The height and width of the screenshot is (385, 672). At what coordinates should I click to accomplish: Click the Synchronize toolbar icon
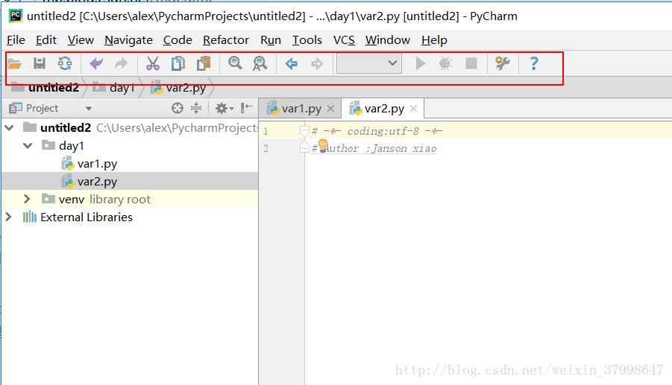pyautogui.click(x=65, y=64)
